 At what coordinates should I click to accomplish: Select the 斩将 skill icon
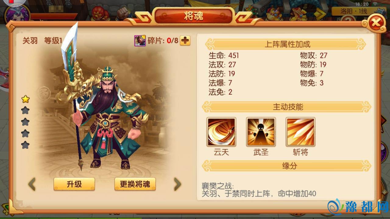(x=300, y=132)
